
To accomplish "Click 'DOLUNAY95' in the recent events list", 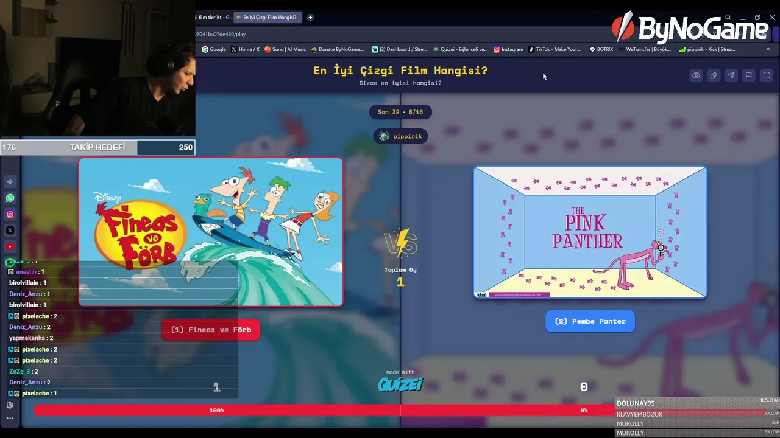I will 636,403.
